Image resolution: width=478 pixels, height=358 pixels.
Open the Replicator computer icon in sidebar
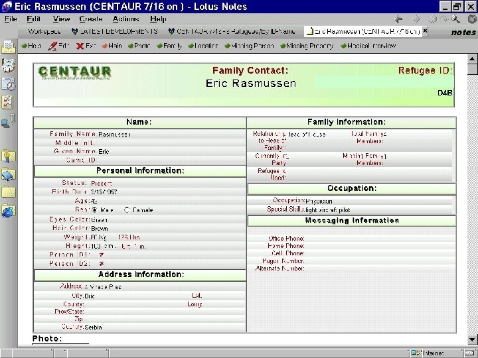8,121
